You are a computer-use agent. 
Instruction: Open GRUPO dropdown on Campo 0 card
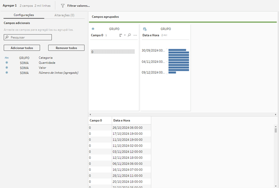pyautogui.click(x=114, y=29)
